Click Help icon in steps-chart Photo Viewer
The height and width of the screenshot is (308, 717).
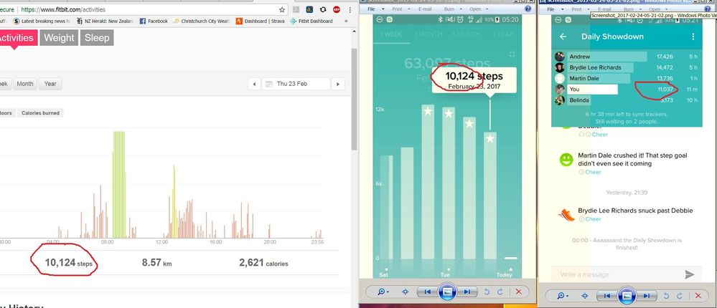coord(528,9)
